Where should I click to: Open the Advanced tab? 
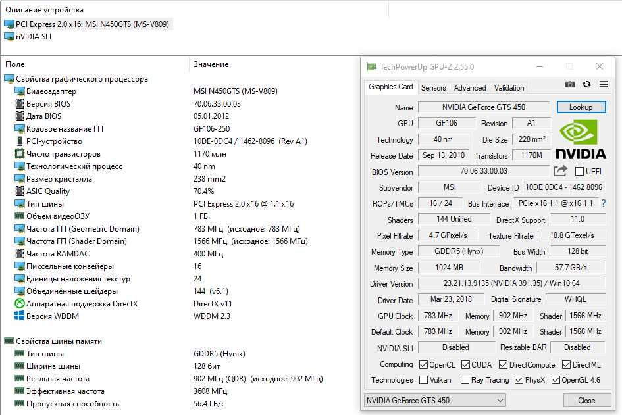pyautogui.click(x=470, y=88)
